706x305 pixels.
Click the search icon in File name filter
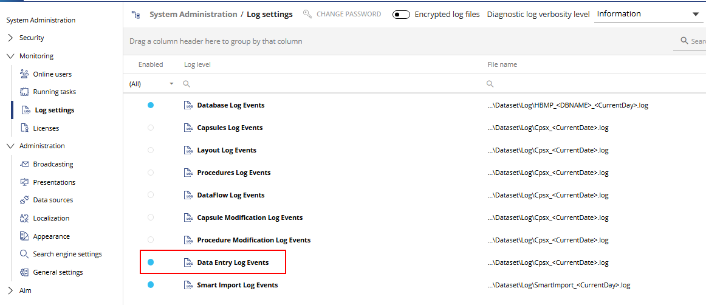tap(490, 84)
